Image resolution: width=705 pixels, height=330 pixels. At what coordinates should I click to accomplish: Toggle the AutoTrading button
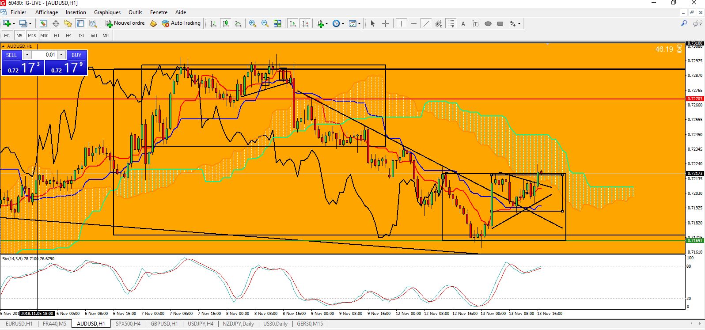pos(181,23)
